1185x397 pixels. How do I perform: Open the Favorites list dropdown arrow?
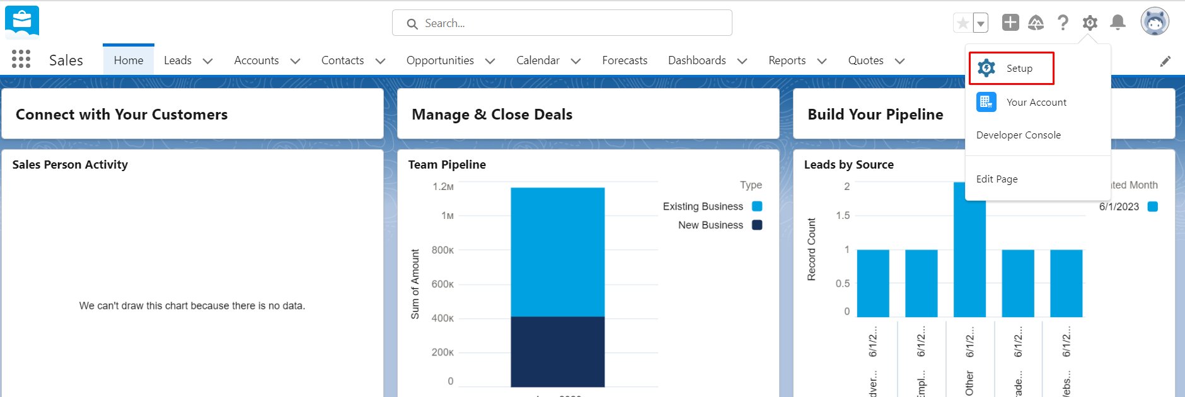click(980, 23)
